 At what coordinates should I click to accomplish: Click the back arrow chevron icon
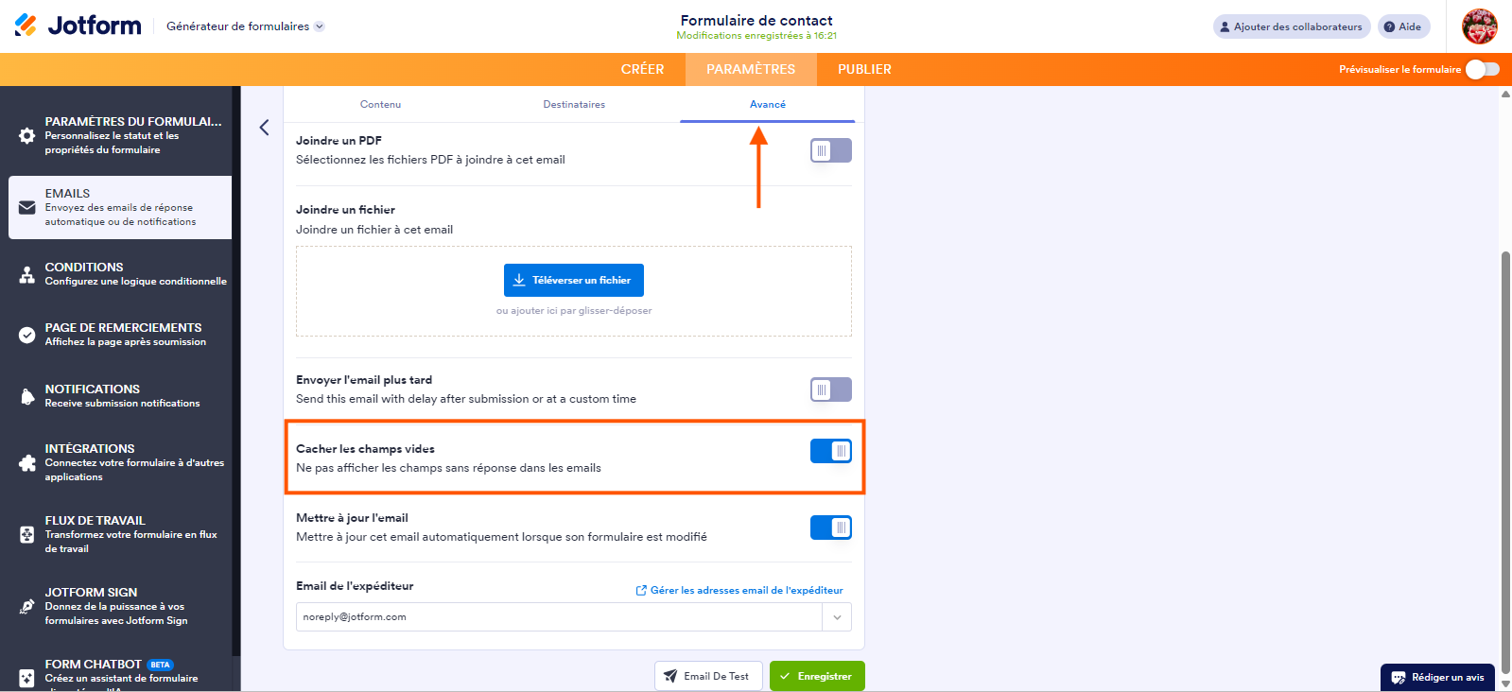point(264,128)
